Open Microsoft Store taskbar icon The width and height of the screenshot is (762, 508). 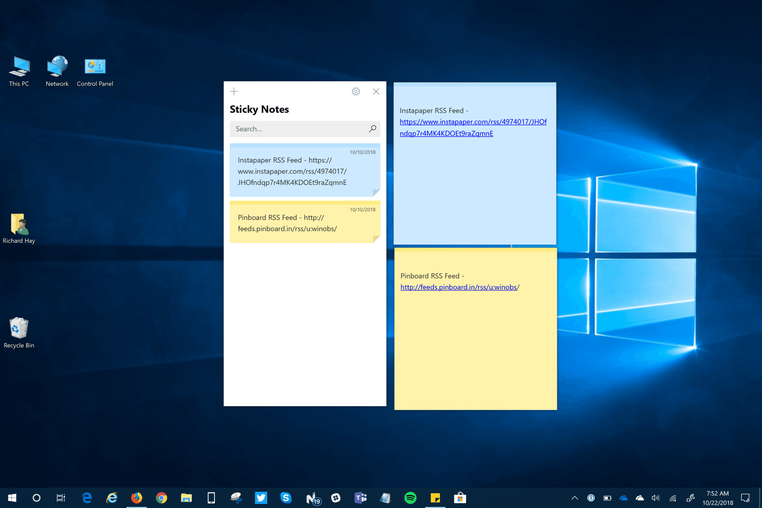pos(460,498)
